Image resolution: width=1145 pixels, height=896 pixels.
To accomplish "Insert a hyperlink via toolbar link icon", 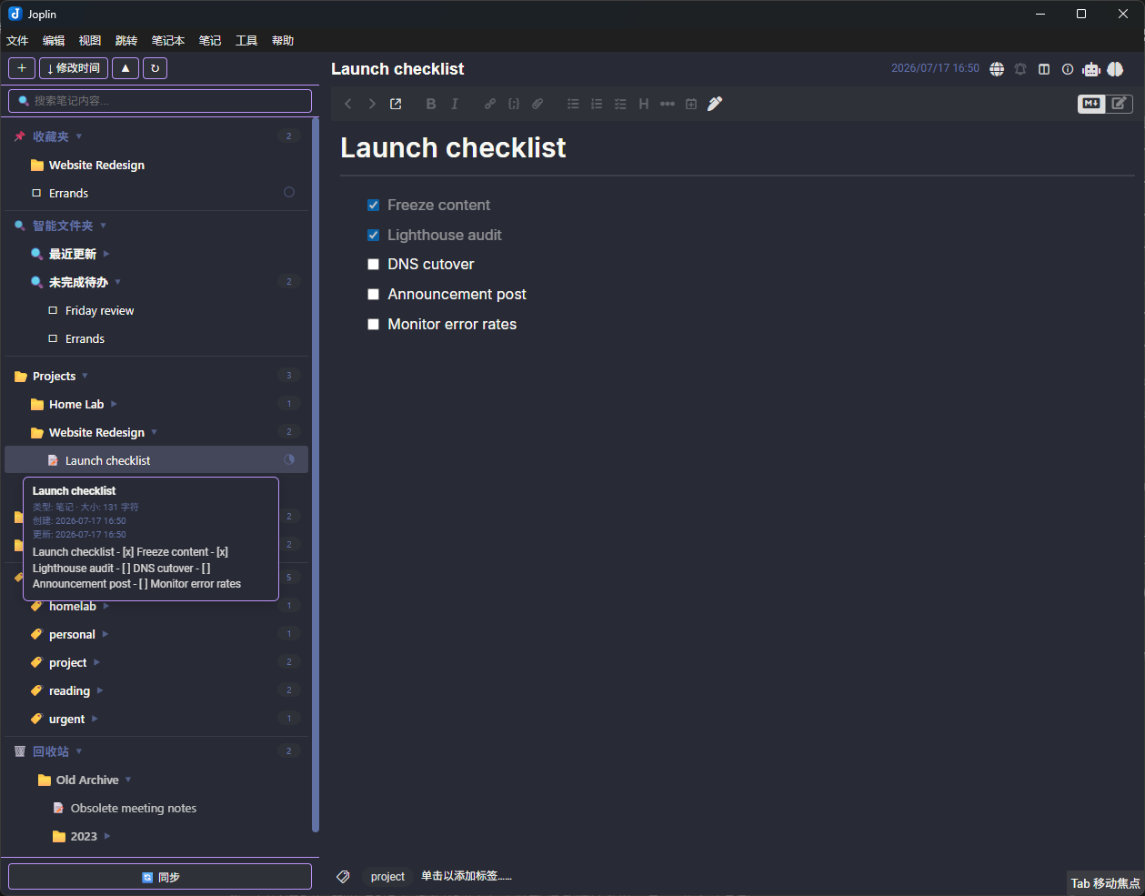I will (490, 104).
